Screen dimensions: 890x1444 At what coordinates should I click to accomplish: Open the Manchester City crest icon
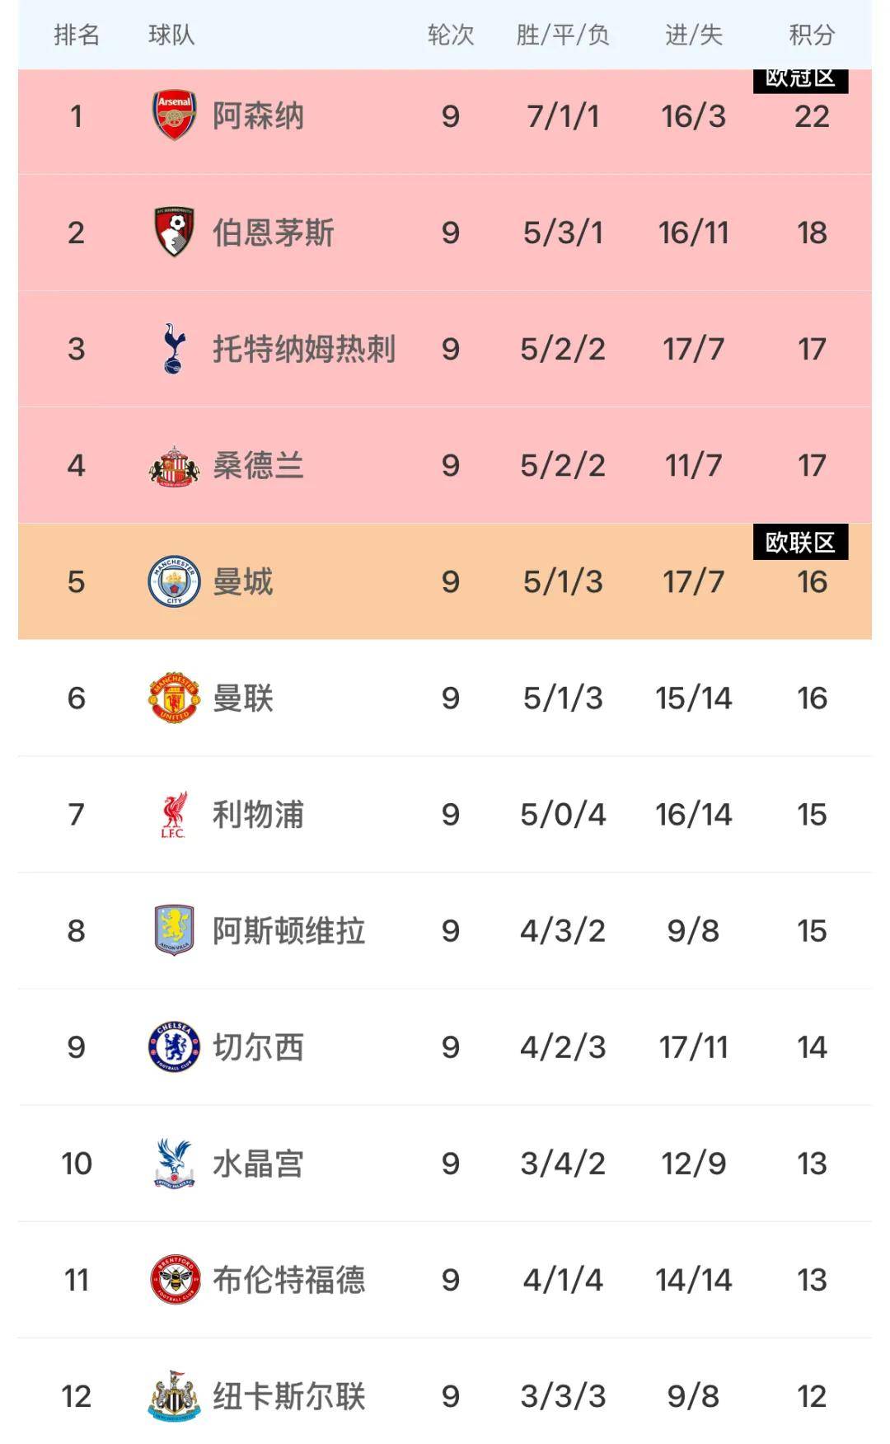pyautogui.click(x=174, y=581)
